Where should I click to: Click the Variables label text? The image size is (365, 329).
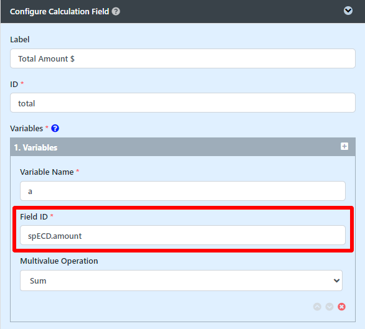click(27, 128)
